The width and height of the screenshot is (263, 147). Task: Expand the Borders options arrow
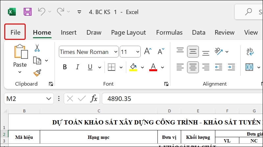tap(121, 67)
